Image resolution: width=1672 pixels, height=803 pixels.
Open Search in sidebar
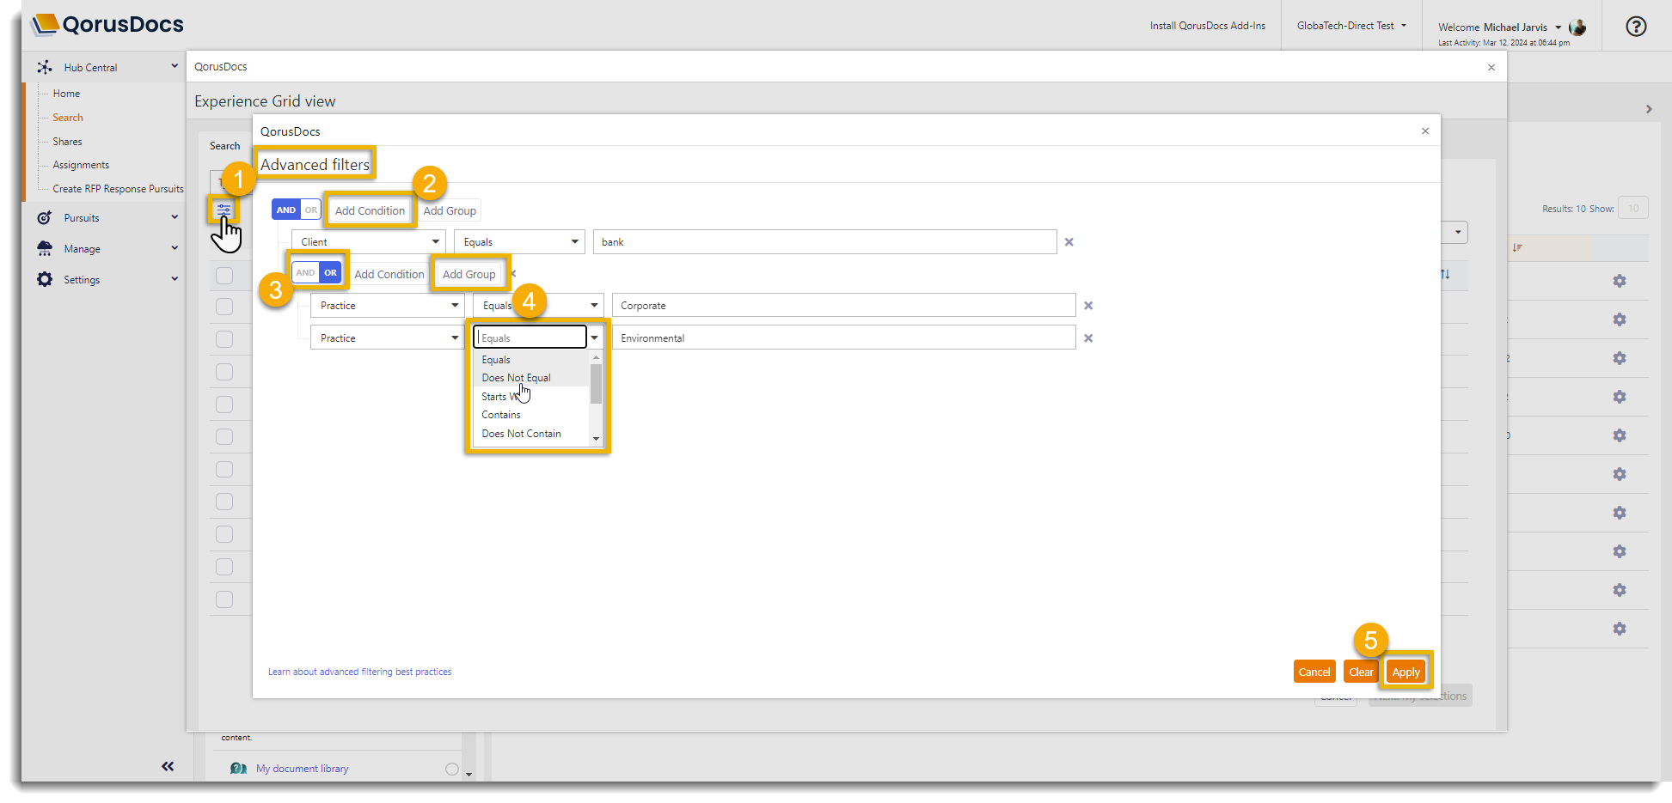pos(68,118)
